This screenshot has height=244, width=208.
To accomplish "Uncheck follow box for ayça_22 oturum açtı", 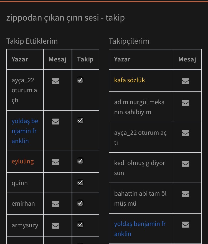I will coord(80,80).
